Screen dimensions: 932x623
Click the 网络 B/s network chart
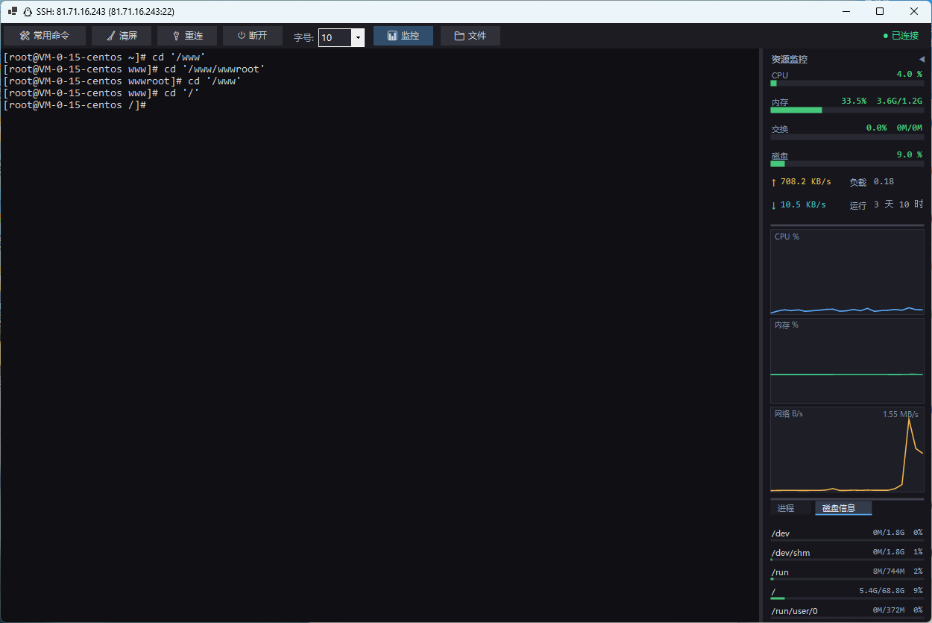point(847,449)
